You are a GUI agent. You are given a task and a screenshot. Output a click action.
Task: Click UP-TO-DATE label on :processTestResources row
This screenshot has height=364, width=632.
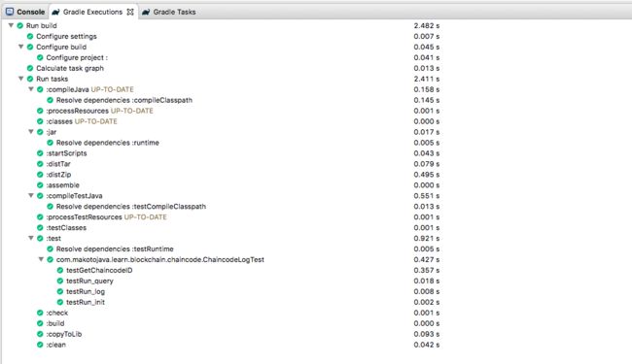pos(145,216)
